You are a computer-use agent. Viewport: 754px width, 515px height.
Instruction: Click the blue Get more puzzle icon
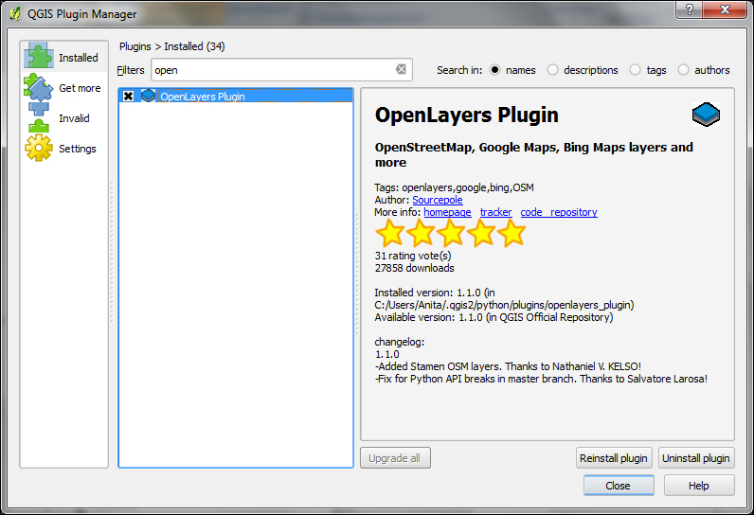tap(39, 88)
